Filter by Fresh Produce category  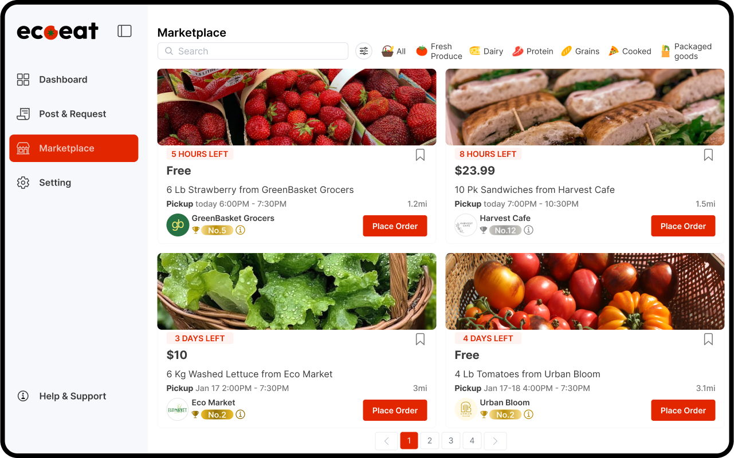point(439,51)
